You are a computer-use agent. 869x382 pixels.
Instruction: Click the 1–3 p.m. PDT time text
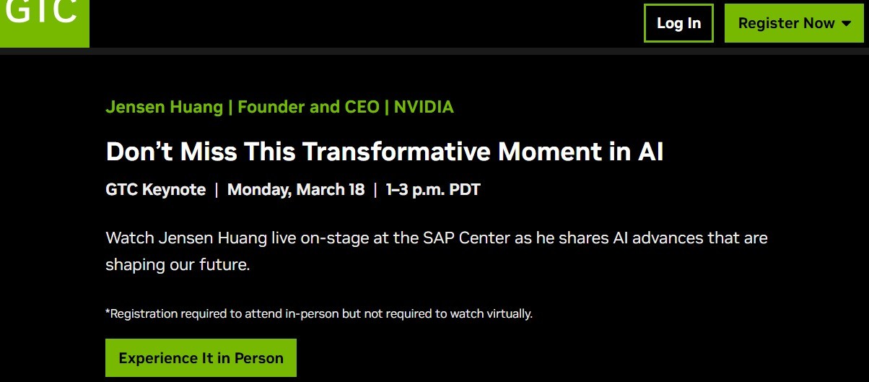[433, 190]
